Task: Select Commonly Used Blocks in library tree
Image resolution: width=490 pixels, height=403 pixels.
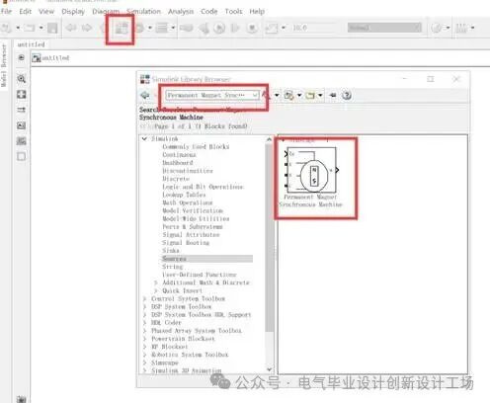Action: tap(196, 147)
